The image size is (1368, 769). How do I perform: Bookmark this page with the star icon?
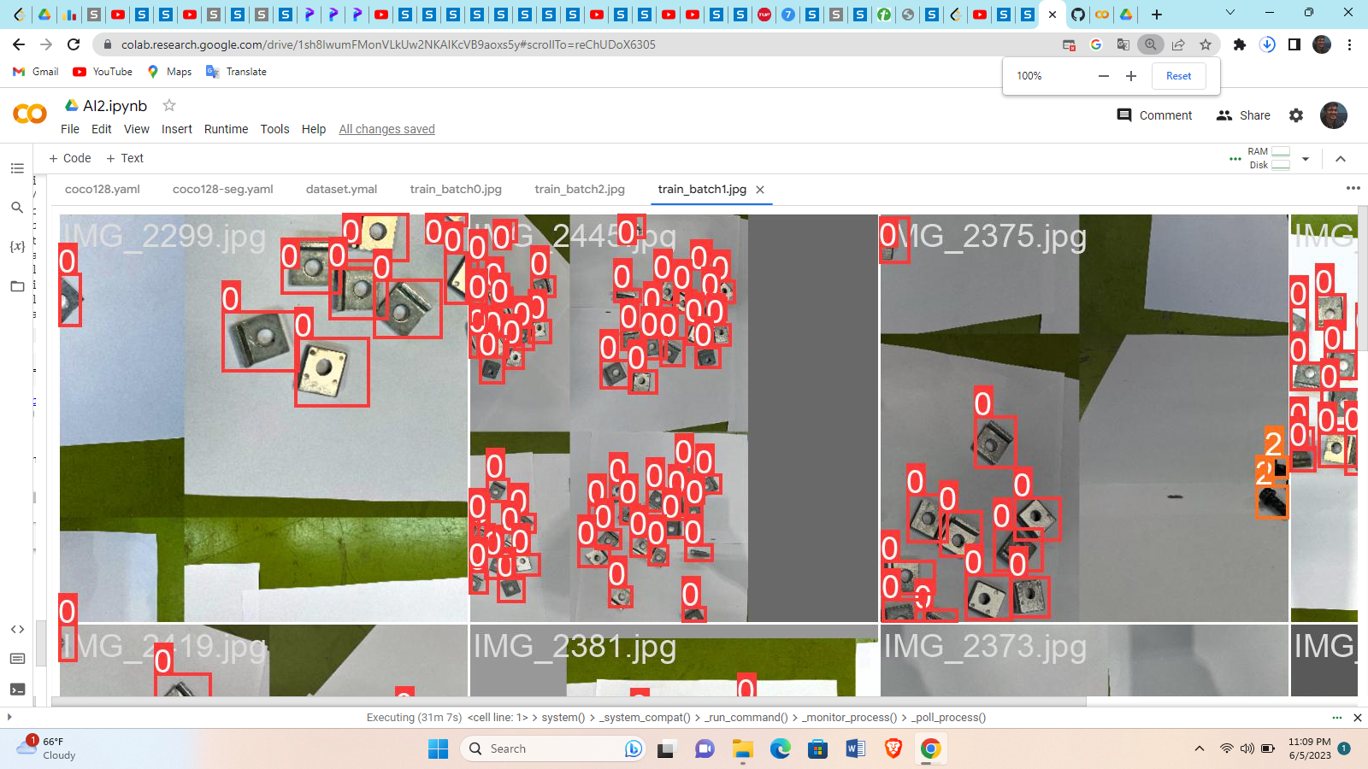point(1206,44)
